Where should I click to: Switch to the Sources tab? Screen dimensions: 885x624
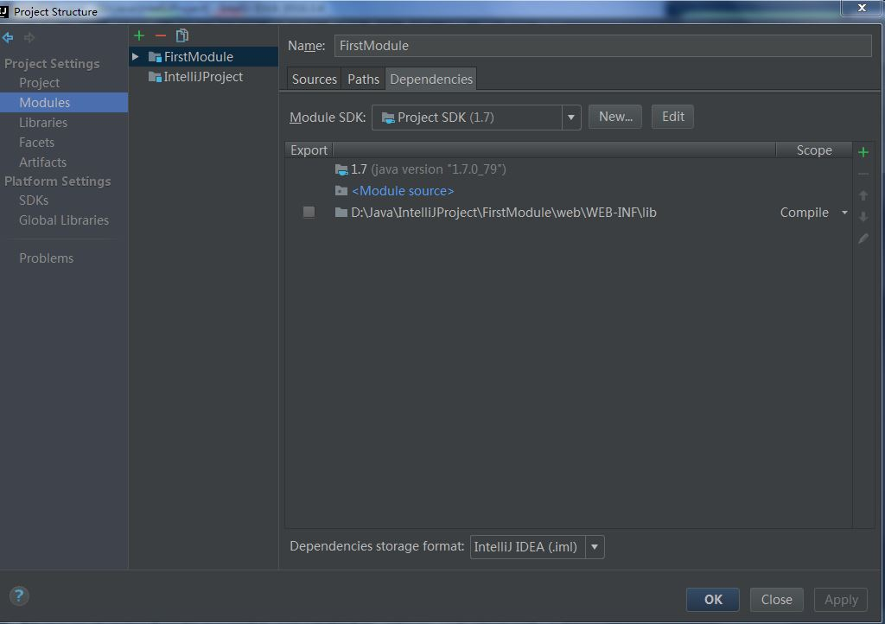pos(314,79)
